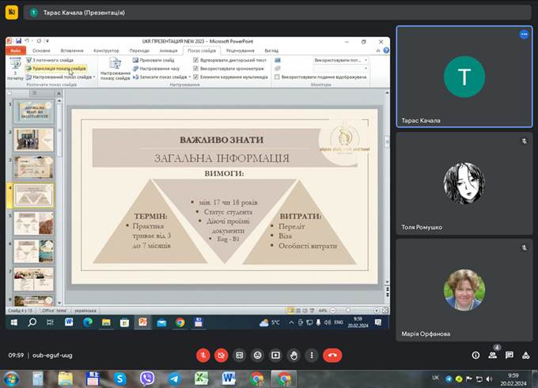
Task: Enable 'Використовувати подання відображувача' checkbox
Action: 277,77
